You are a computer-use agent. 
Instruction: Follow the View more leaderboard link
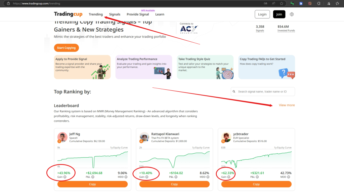coord(287,105)
